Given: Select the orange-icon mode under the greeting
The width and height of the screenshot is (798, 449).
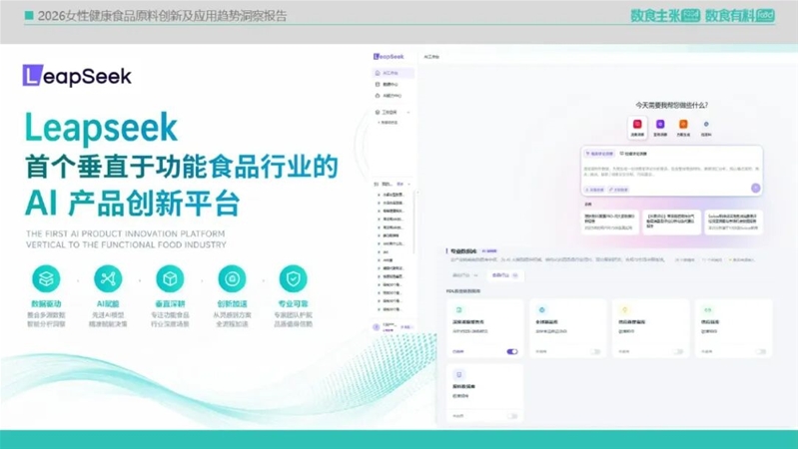Looking at the screenshot, I should tap(683, 127).
